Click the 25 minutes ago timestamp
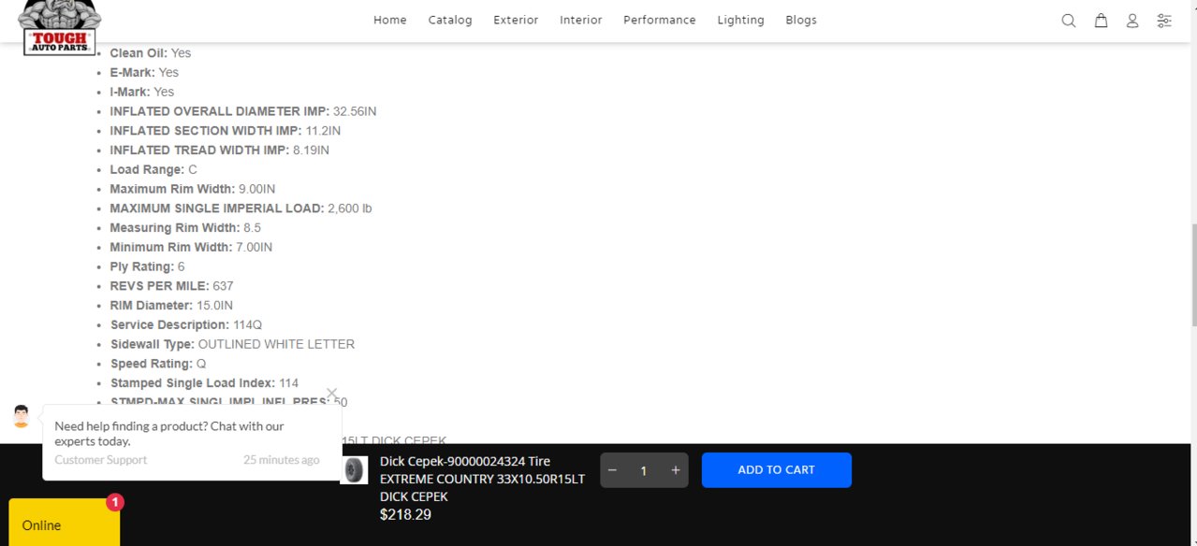The height and width of the screenshot is (546, 1197). click(x=282, y=460)
